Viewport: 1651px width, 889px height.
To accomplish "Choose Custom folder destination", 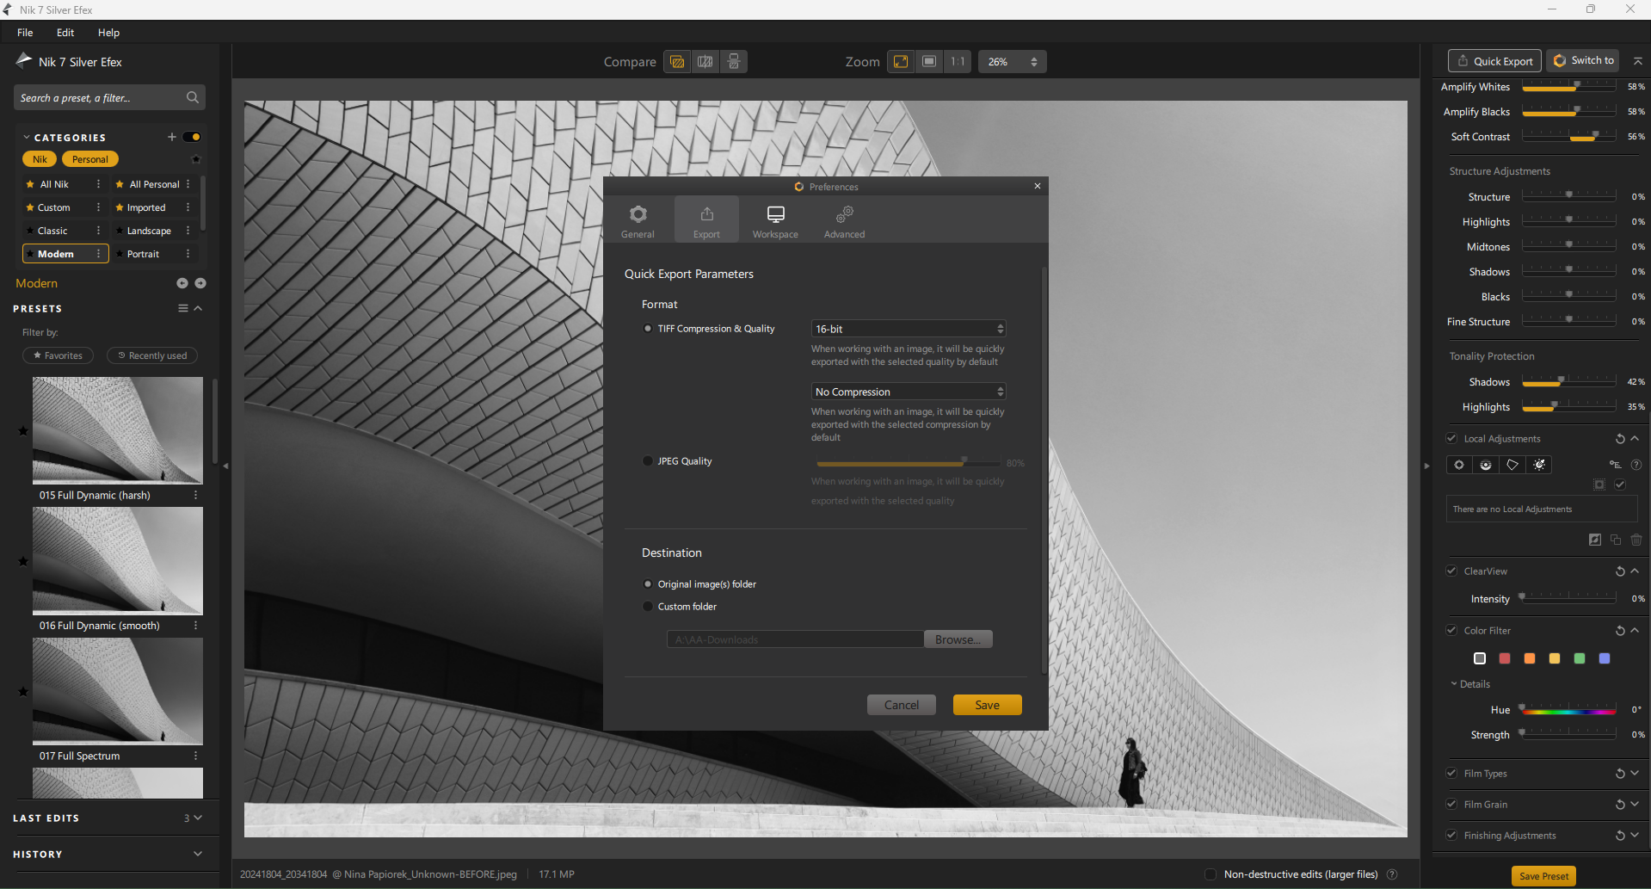I will [648, 607].
